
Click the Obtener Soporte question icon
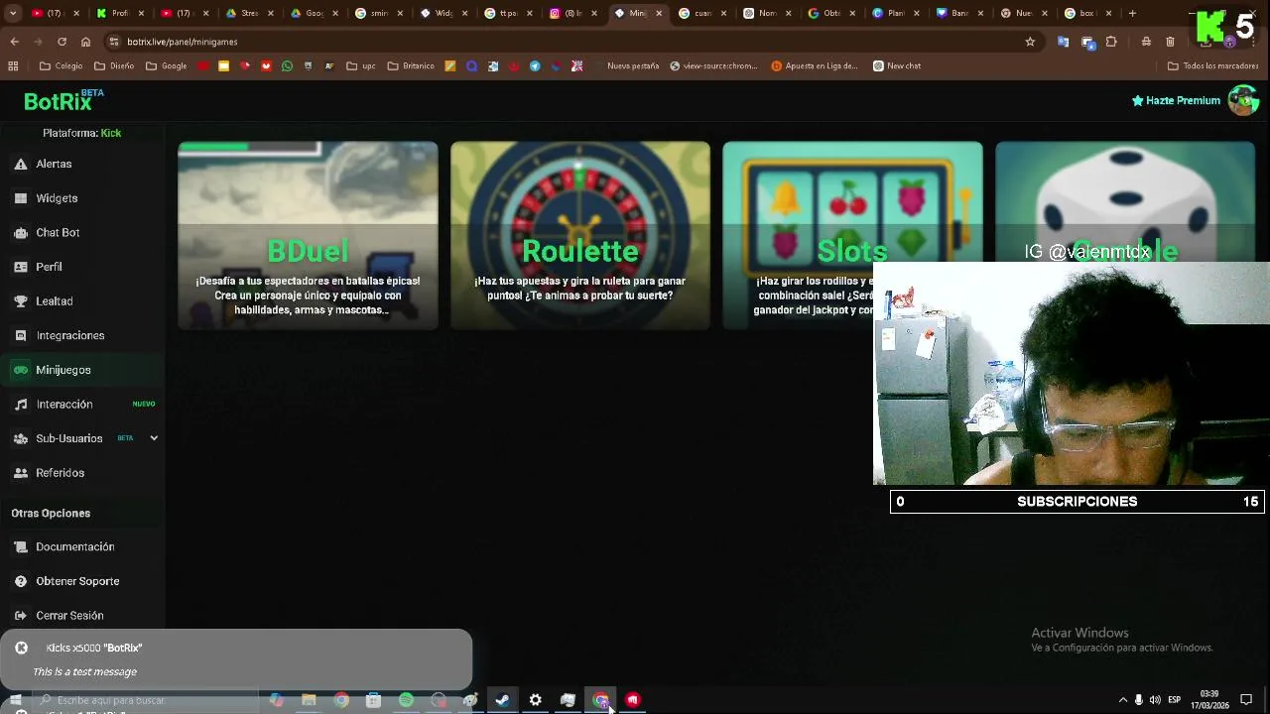[x=21, y=581]
